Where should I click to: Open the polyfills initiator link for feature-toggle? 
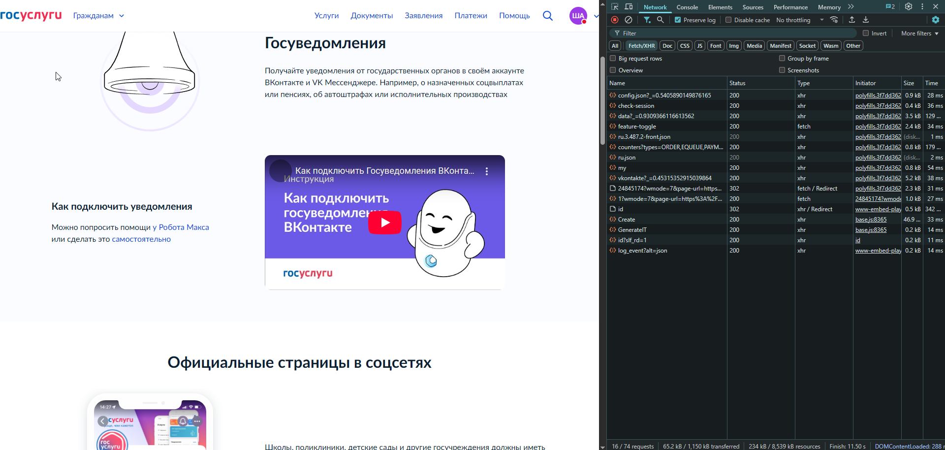(x=878, y=127)
